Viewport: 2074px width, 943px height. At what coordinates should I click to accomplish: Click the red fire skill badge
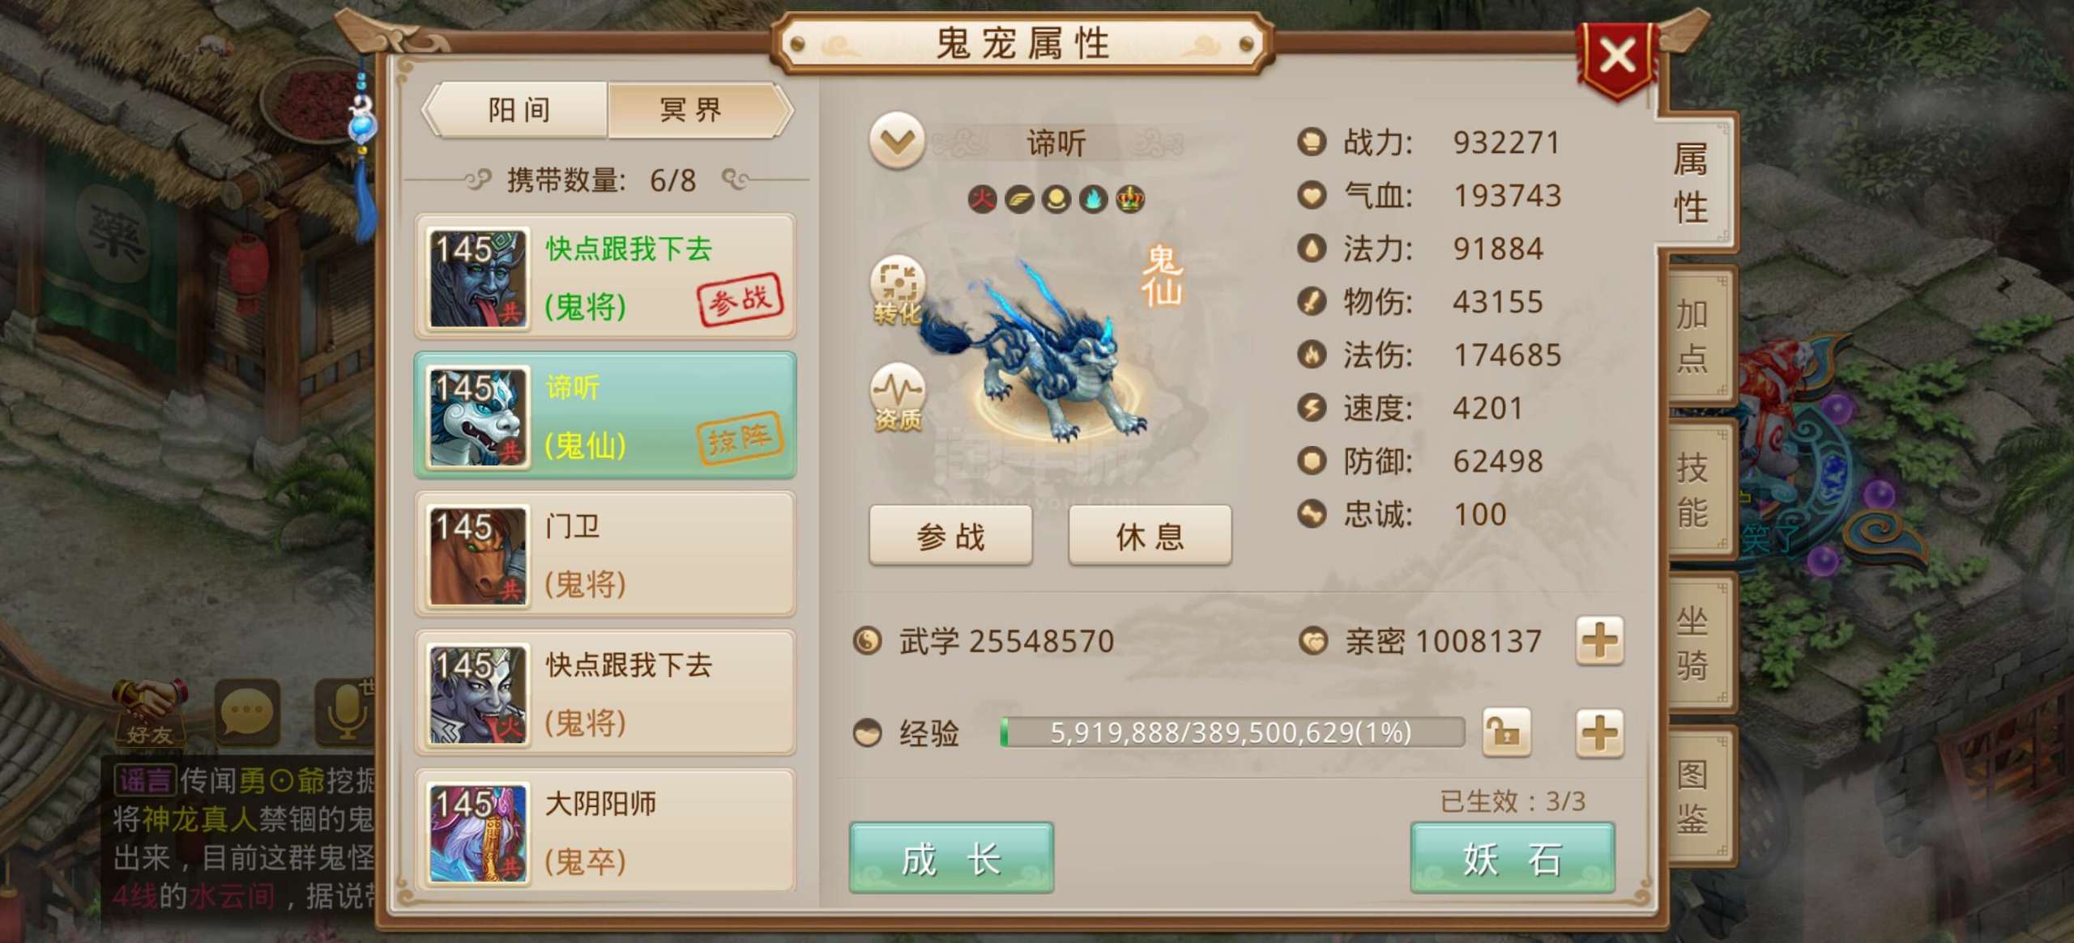(x=983, y=198)
